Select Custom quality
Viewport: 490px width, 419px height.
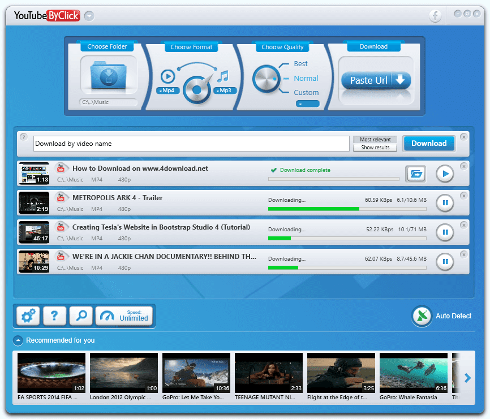pos(306,93)
